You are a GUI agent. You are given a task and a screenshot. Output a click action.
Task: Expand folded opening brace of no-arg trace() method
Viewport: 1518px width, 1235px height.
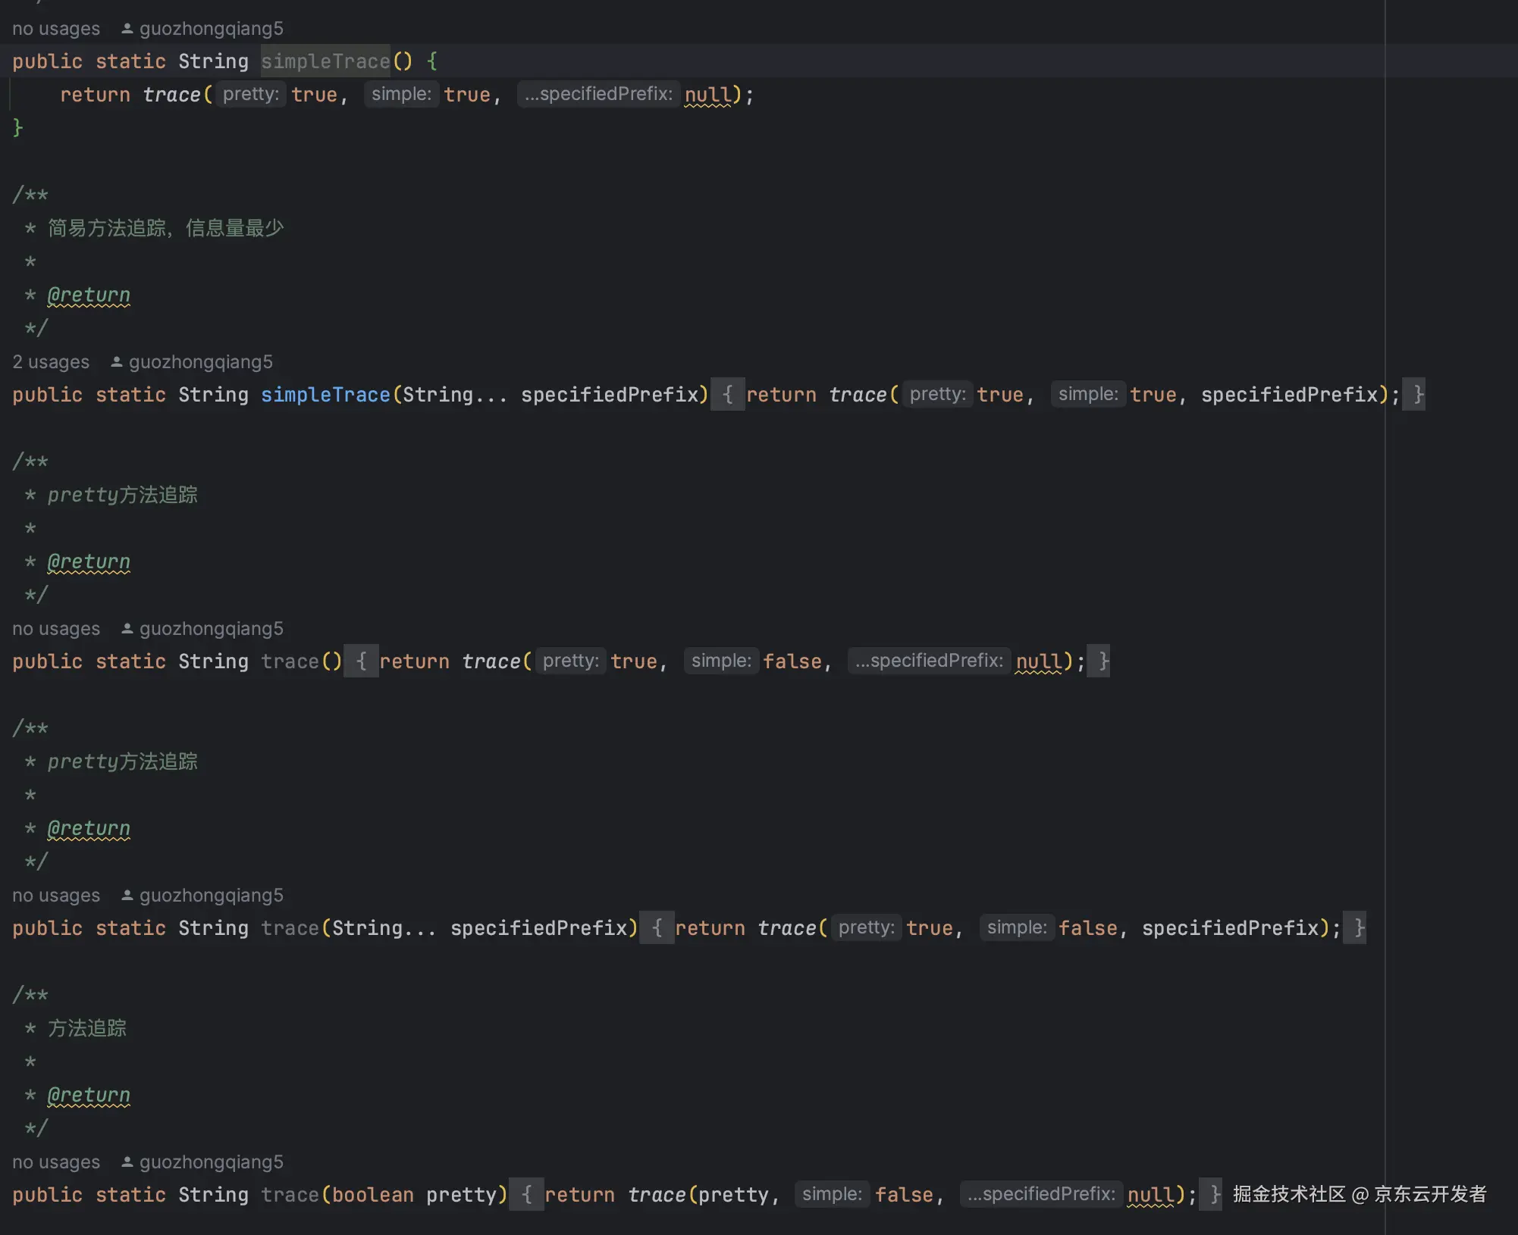pos(361,661)
